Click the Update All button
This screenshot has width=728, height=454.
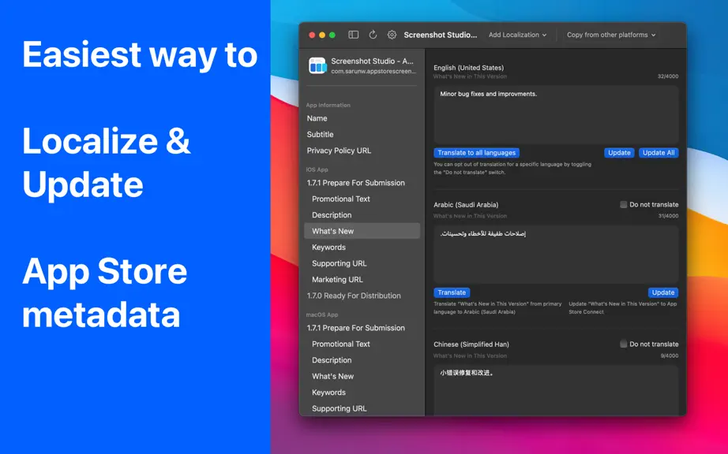coord(659,153)
